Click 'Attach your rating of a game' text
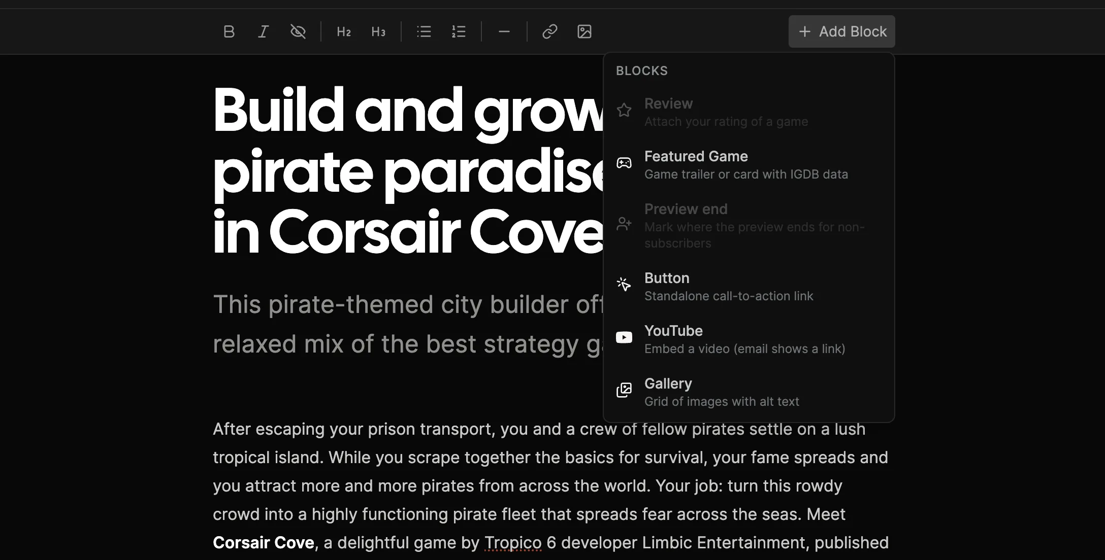This screenshot has height=560, width=1105. (x=726, y=122)
